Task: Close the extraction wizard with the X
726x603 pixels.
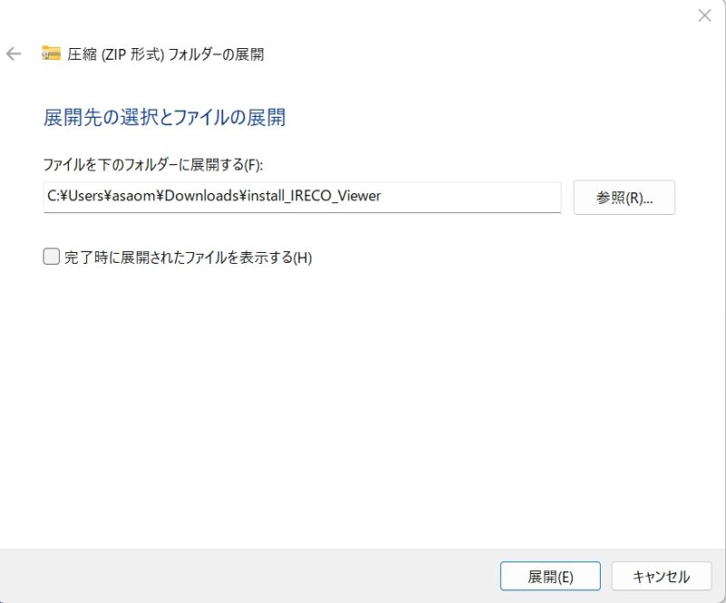Action: point(704,15)
